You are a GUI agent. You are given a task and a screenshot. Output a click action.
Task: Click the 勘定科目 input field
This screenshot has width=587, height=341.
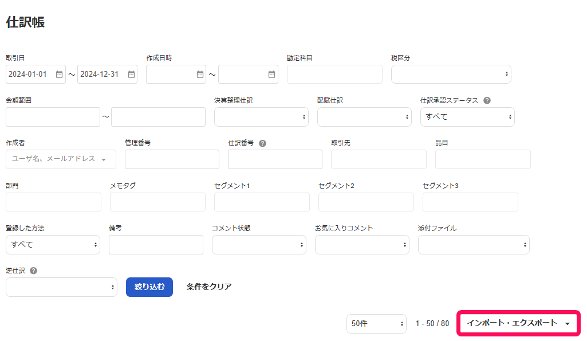(x=334, y=74)
